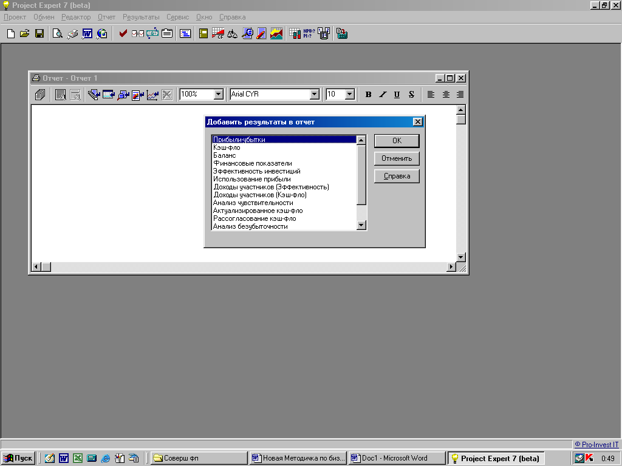Open the Результаты menu

(141, 17)
